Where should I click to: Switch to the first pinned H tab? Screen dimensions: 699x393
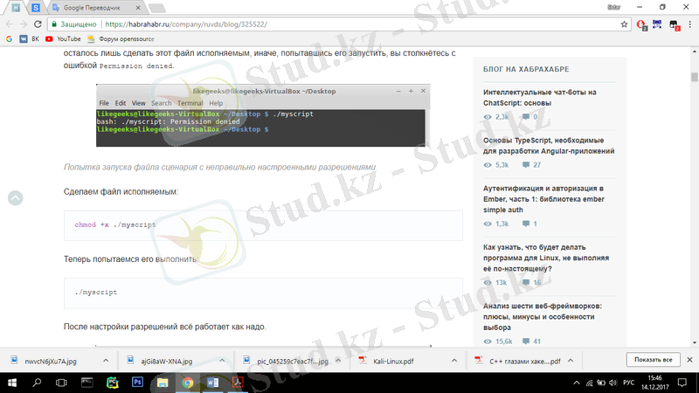(16, 8)
